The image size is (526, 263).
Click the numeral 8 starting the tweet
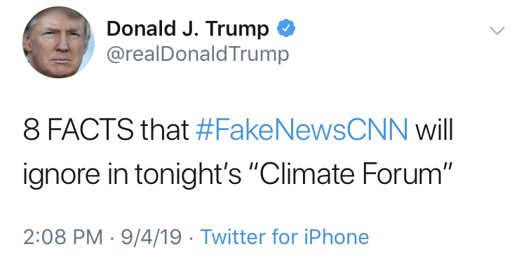(31, 130)
